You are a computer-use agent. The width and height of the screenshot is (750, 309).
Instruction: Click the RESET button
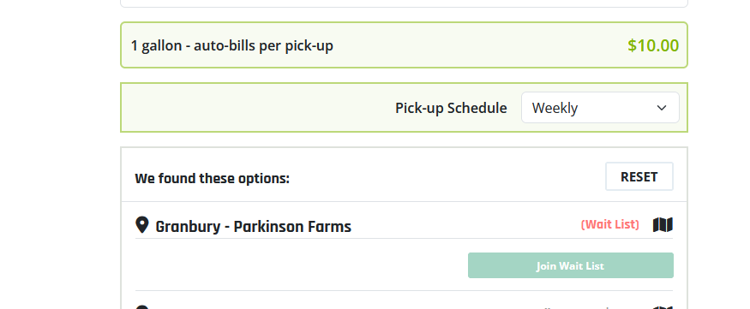pyautogui.click(x=639, y=176)
